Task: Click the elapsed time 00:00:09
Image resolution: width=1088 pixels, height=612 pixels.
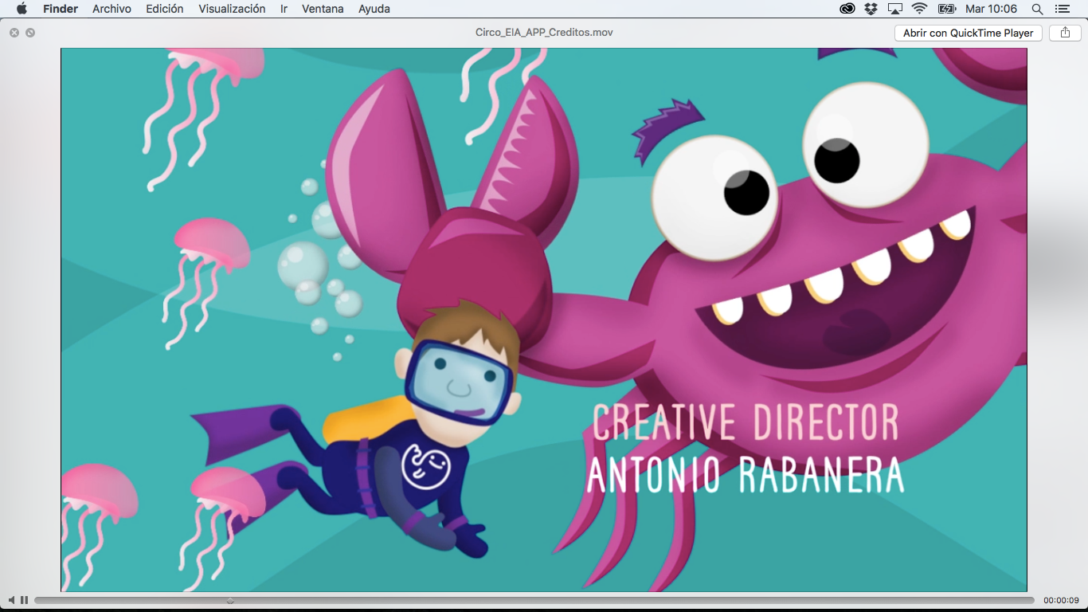Action: tap(1061, 600)
